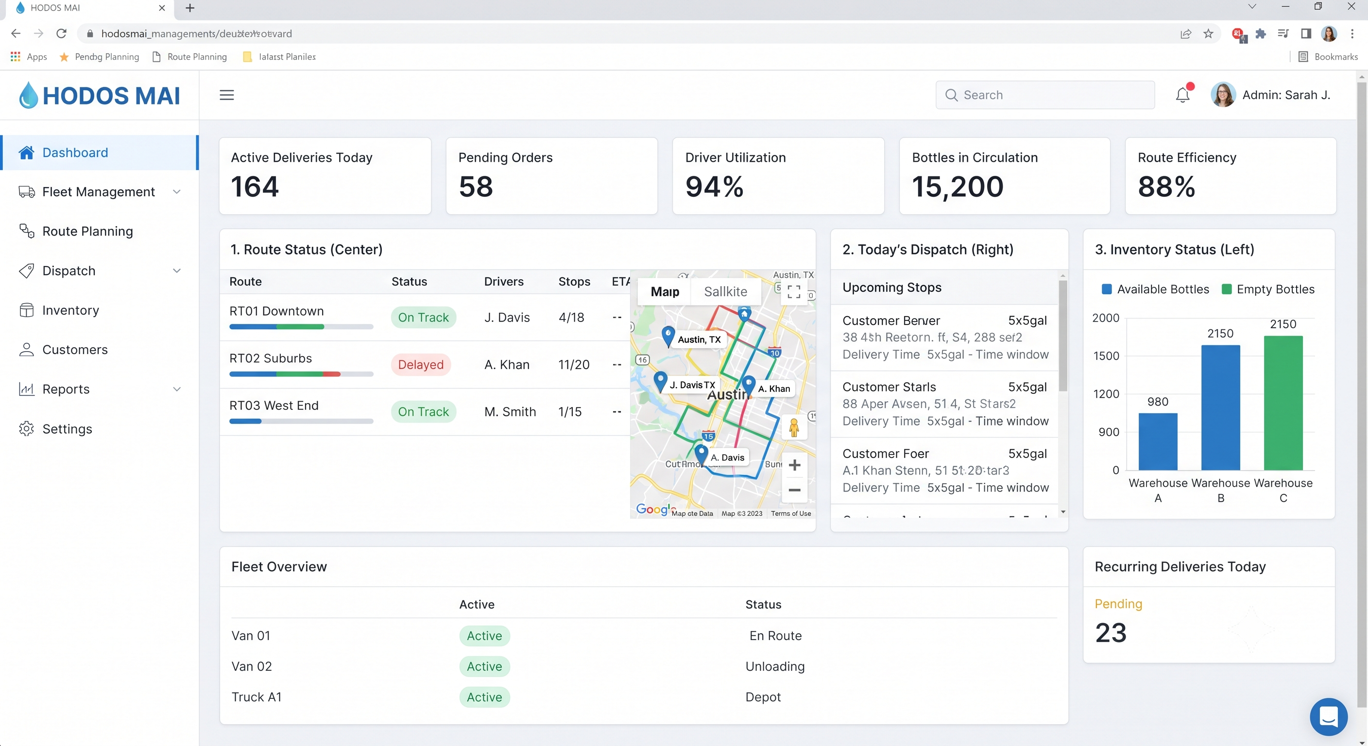
Task: Click the Warehouse C green bar
Action: [x=1283, y=403]
